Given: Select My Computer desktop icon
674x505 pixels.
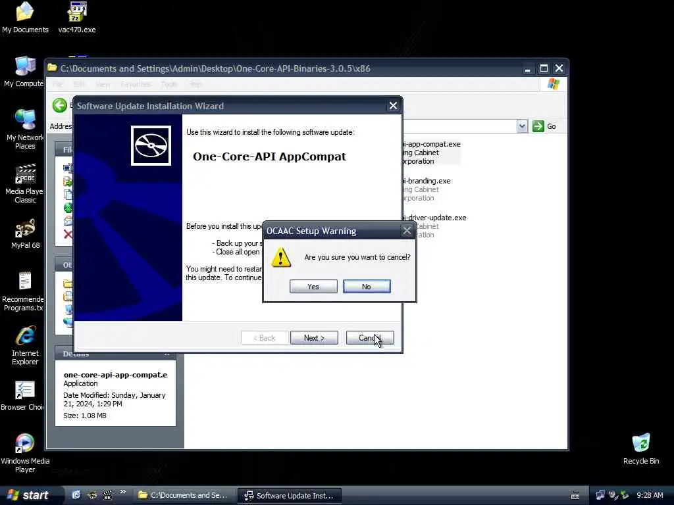Looking at the screenshot, I should click(x=24, y=72).
